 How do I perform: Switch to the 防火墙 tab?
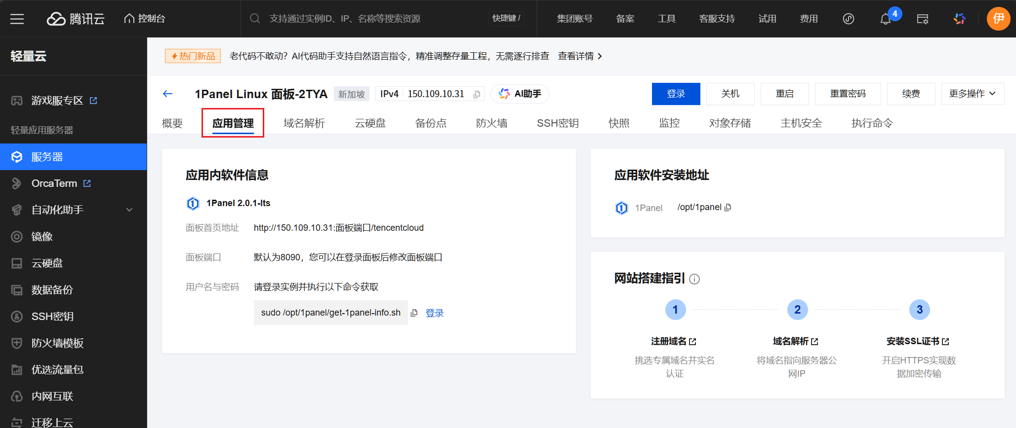coord(491,123)
